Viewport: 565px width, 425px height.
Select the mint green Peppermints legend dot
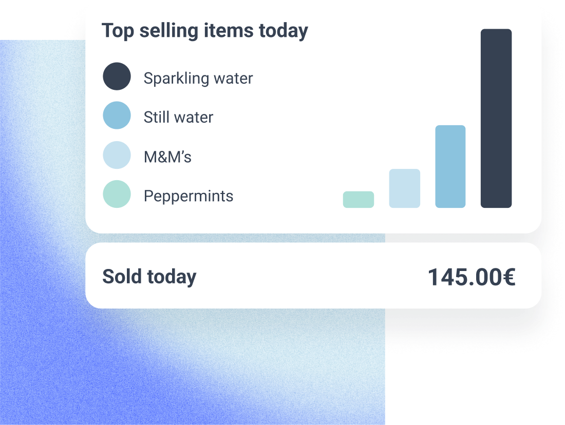coord(117,194)
